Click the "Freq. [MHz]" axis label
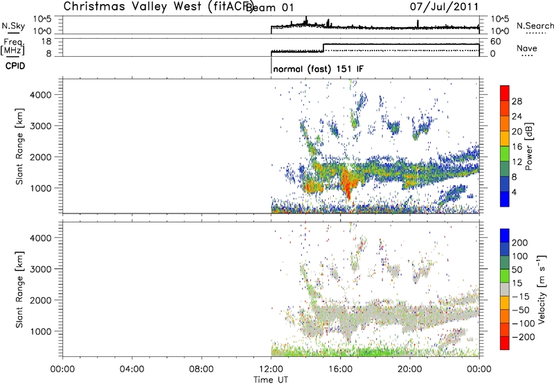Screen dimensions: 554x384 coord(13,46)
